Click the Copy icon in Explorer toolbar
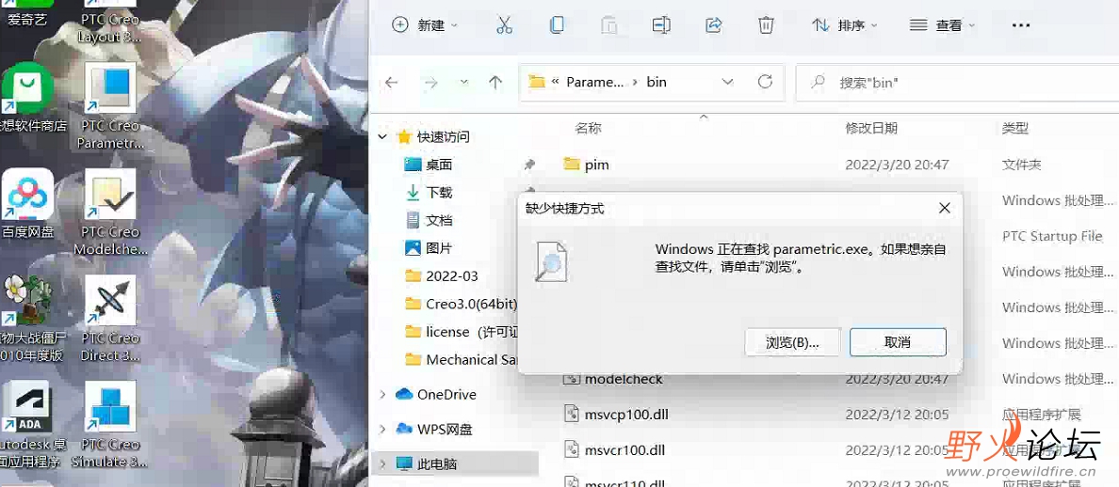Screen dimensions: 1119x487 tap(557, 25)
